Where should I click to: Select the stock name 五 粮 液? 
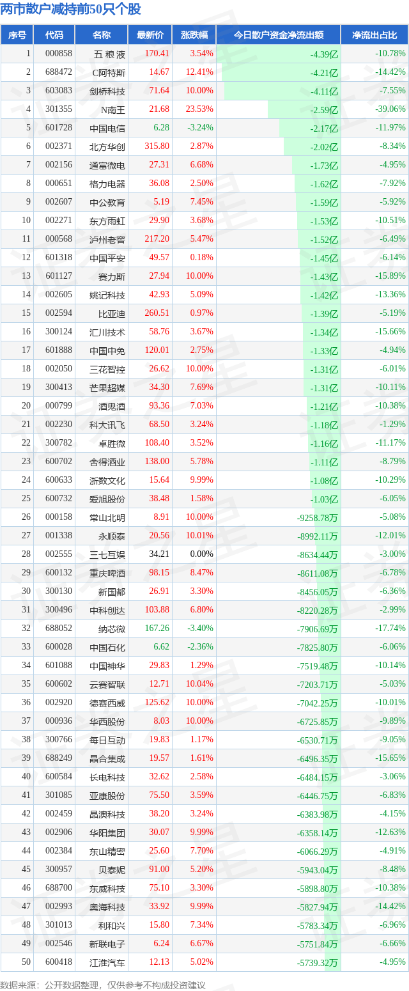pyautogui.click(x=109, y=54)
